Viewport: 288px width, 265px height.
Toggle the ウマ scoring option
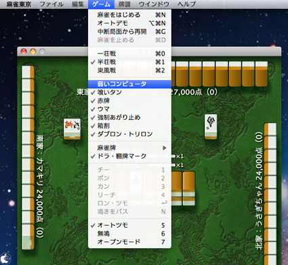point(129,109)
